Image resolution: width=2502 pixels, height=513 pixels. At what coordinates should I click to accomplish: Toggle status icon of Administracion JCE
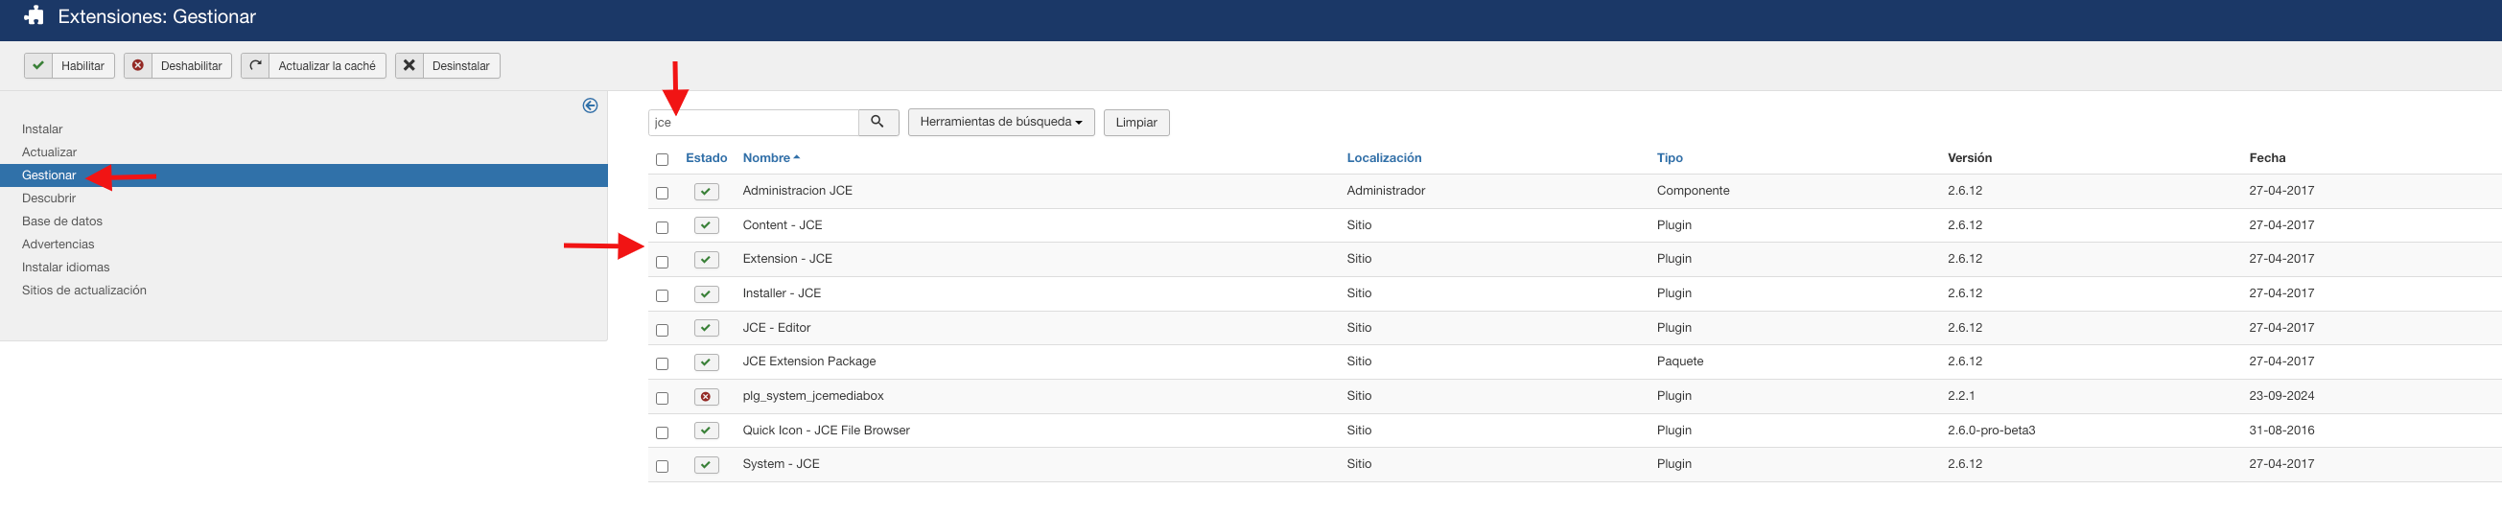pyautogui.click(x=706, y=192)
